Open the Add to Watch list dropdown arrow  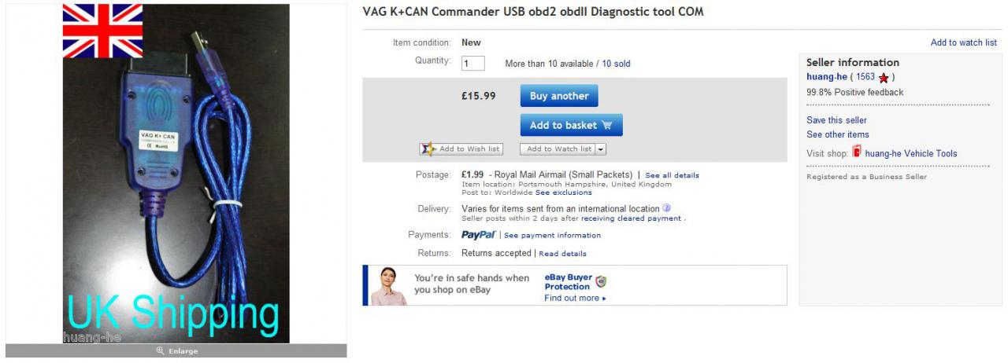[x=601, y=148]
